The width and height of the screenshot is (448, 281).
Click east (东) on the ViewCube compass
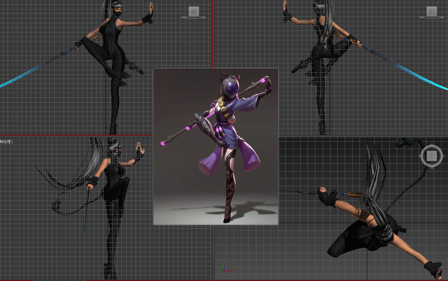(x=443, y=156)
